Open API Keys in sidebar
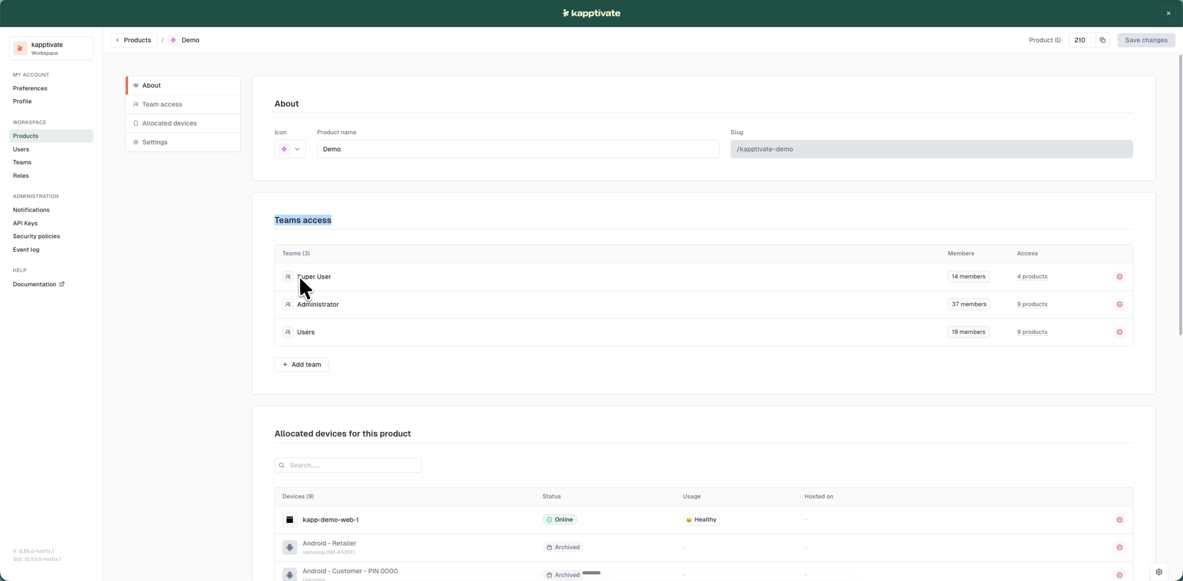1183x581 pixels. tap(25, 223)
